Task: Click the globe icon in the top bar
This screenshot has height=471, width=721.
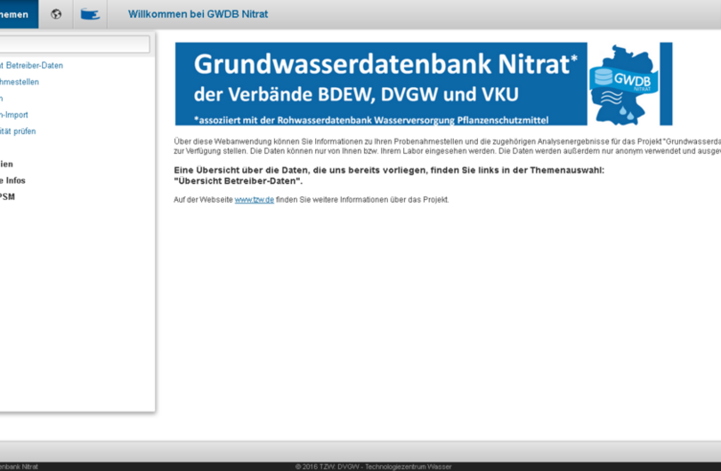Action: pos(56,14)
